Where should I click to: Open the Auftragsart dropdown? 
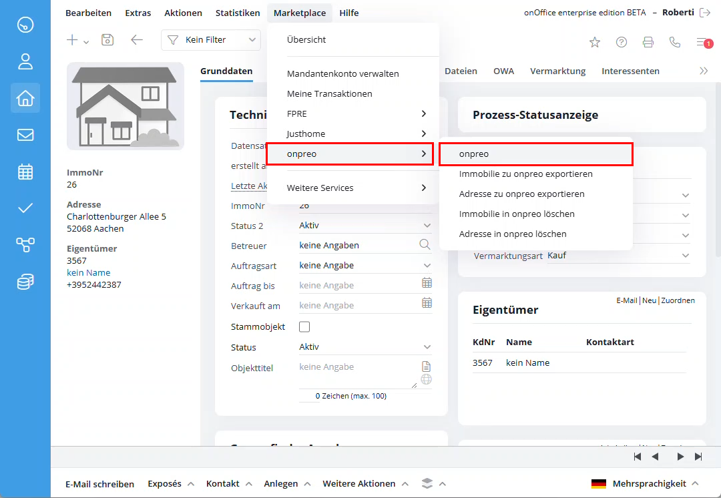pyautogui.click(x=427, y=264)
